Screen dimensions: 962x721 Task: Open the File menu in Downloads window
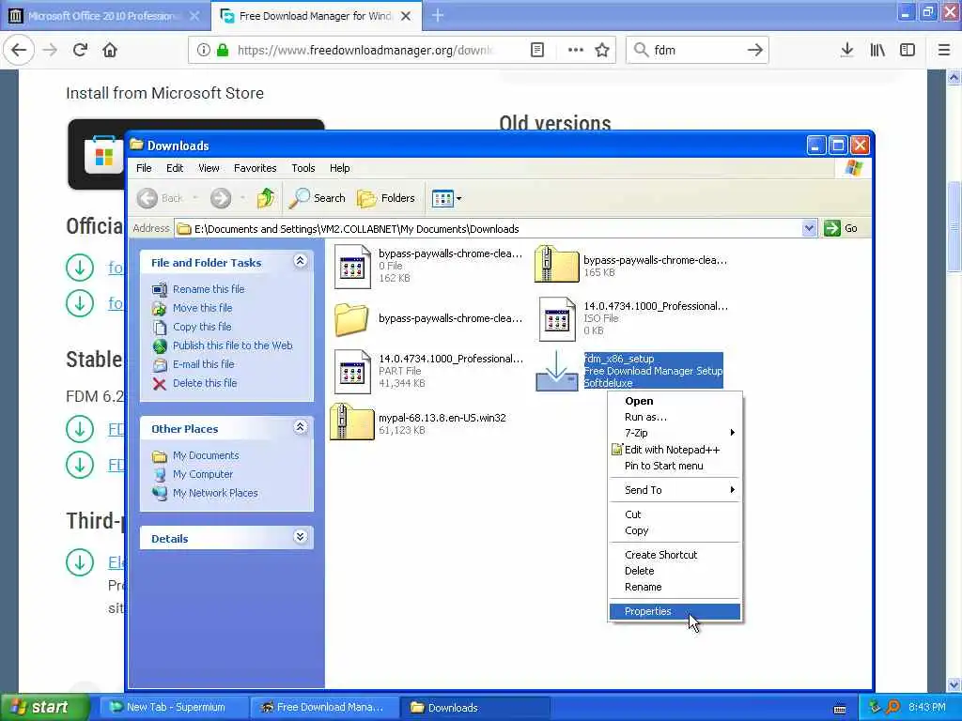pos(144,168)
